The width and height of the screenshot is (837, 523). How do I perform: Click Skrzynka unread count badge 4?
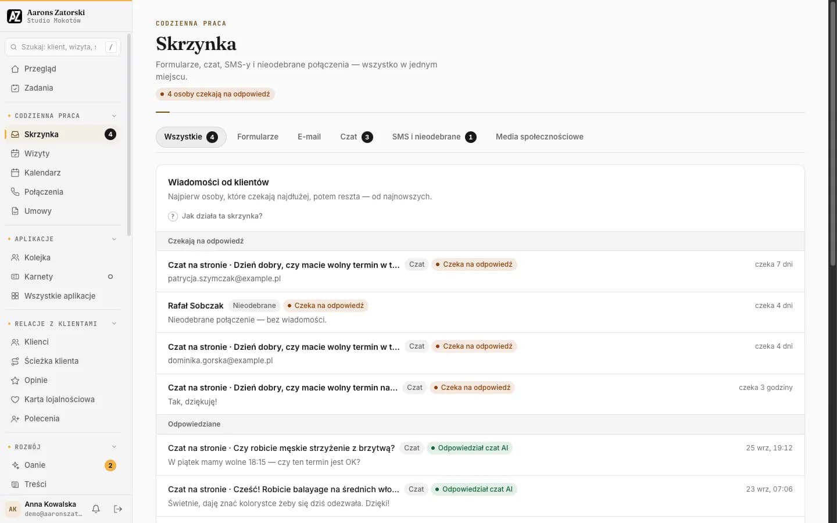(x=110, y=134)
